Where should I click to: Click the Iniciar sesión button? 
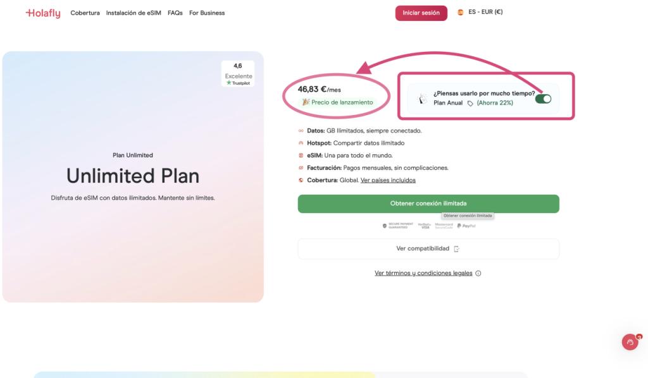(421, 13)
